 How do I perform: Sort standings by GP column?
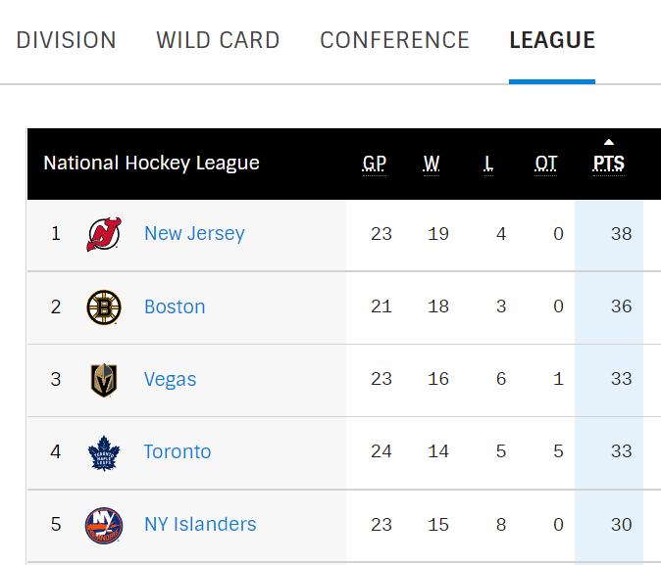(x=375, y=164)
